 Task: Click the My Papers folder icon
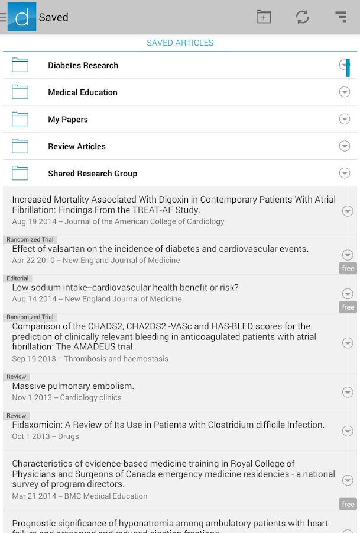tap(20, 119)
